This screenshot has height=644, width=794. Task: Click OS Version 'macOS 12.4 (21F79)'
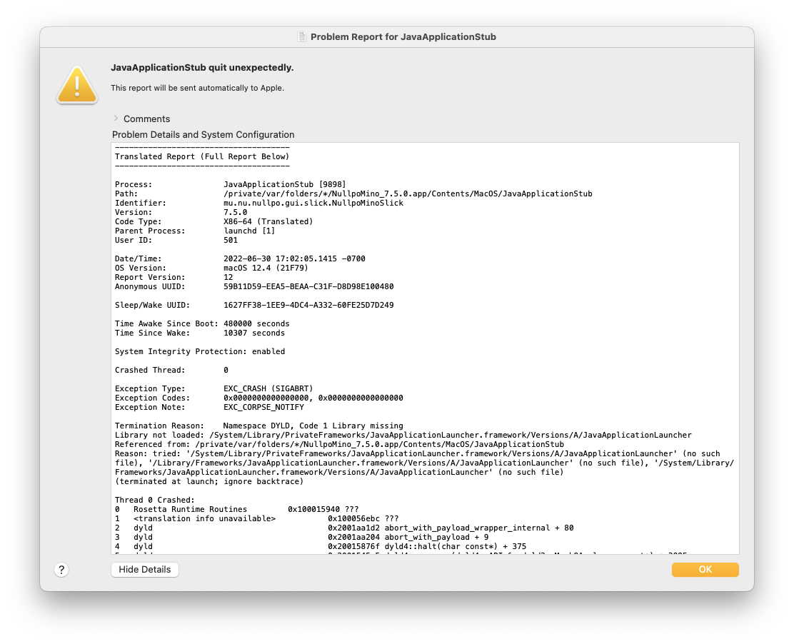(266, 268)
